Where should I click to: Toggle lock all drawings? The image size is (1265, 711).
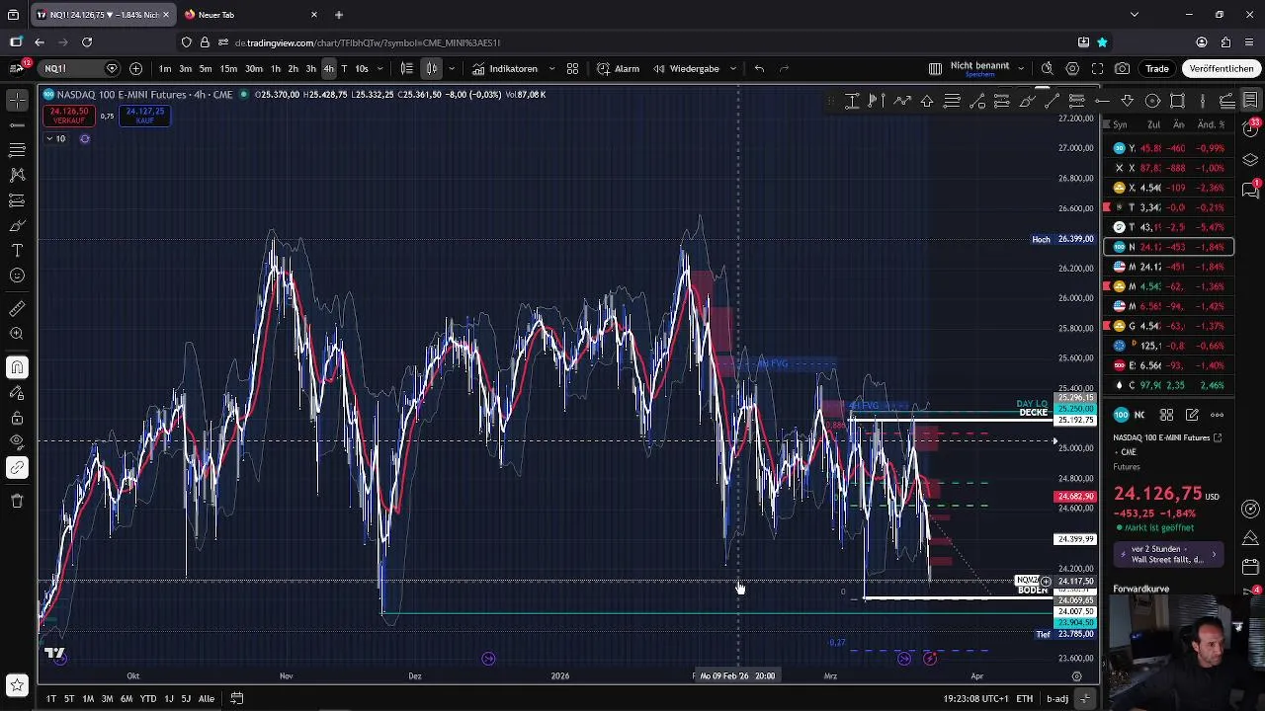point(17,418)
